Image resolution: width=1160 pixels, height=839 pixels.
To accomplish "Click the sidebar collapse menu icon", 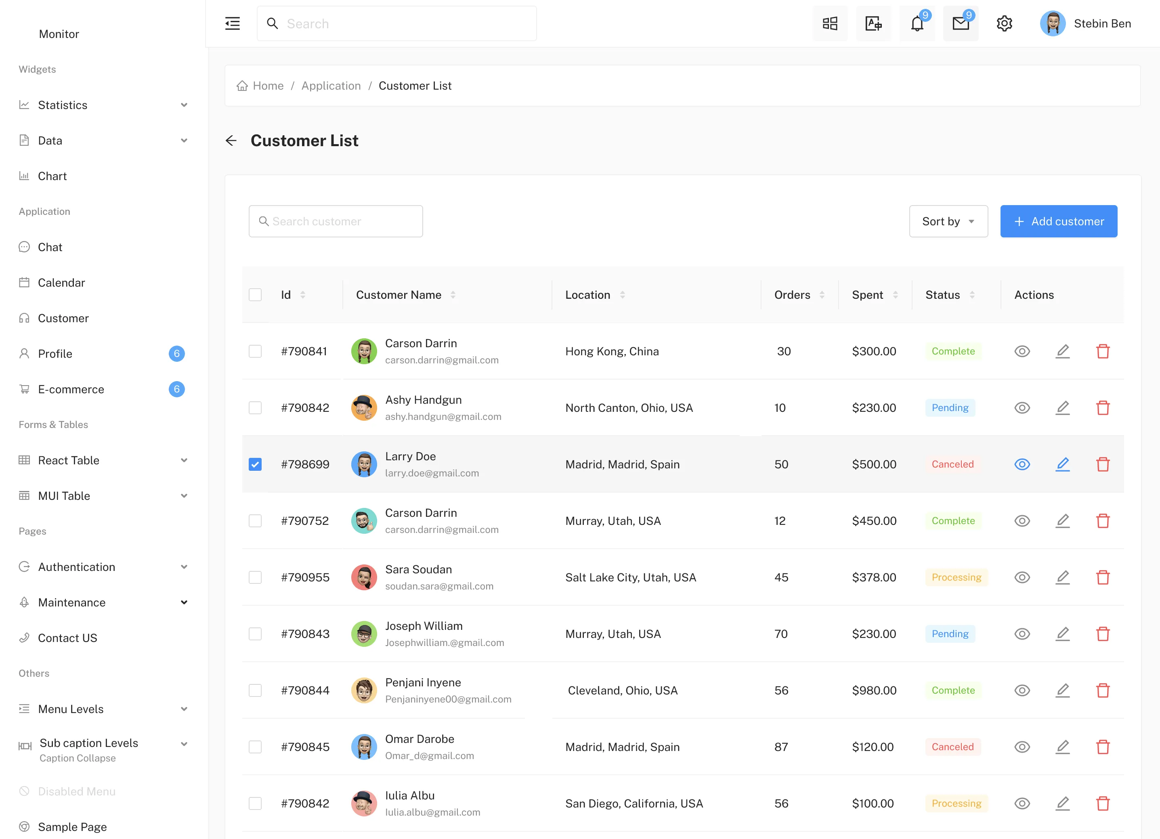I will coord(232,23).
